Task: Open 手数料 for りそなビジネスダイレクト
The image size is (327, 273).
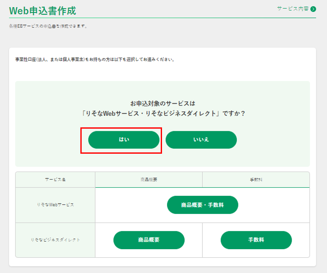Action: tap(256, 240)
